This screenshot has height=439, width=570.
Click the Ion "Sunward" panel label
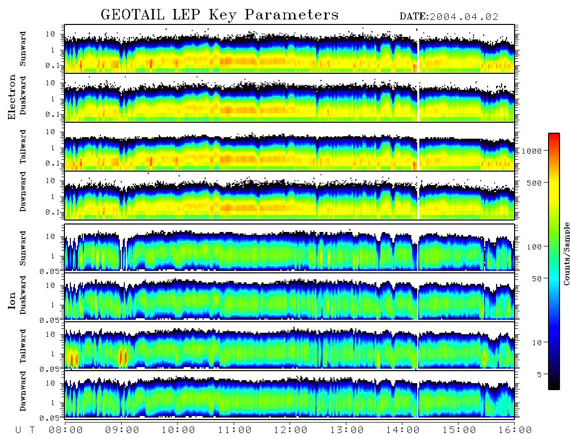(x=23, y=248)
